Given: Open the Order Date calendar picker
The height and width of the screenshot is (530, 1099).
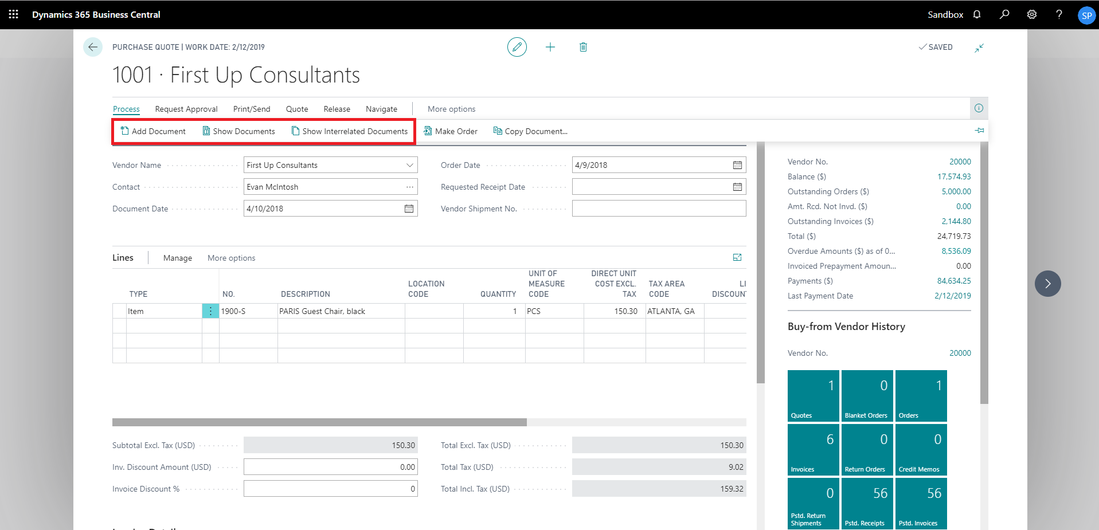Looking at the screenshot, I should click(x=737, y=165).
